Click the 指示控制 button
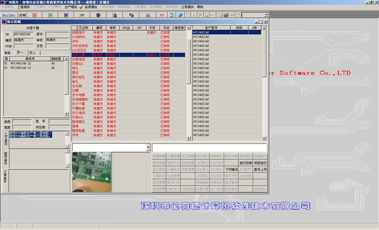 click(x=246, y=163)
